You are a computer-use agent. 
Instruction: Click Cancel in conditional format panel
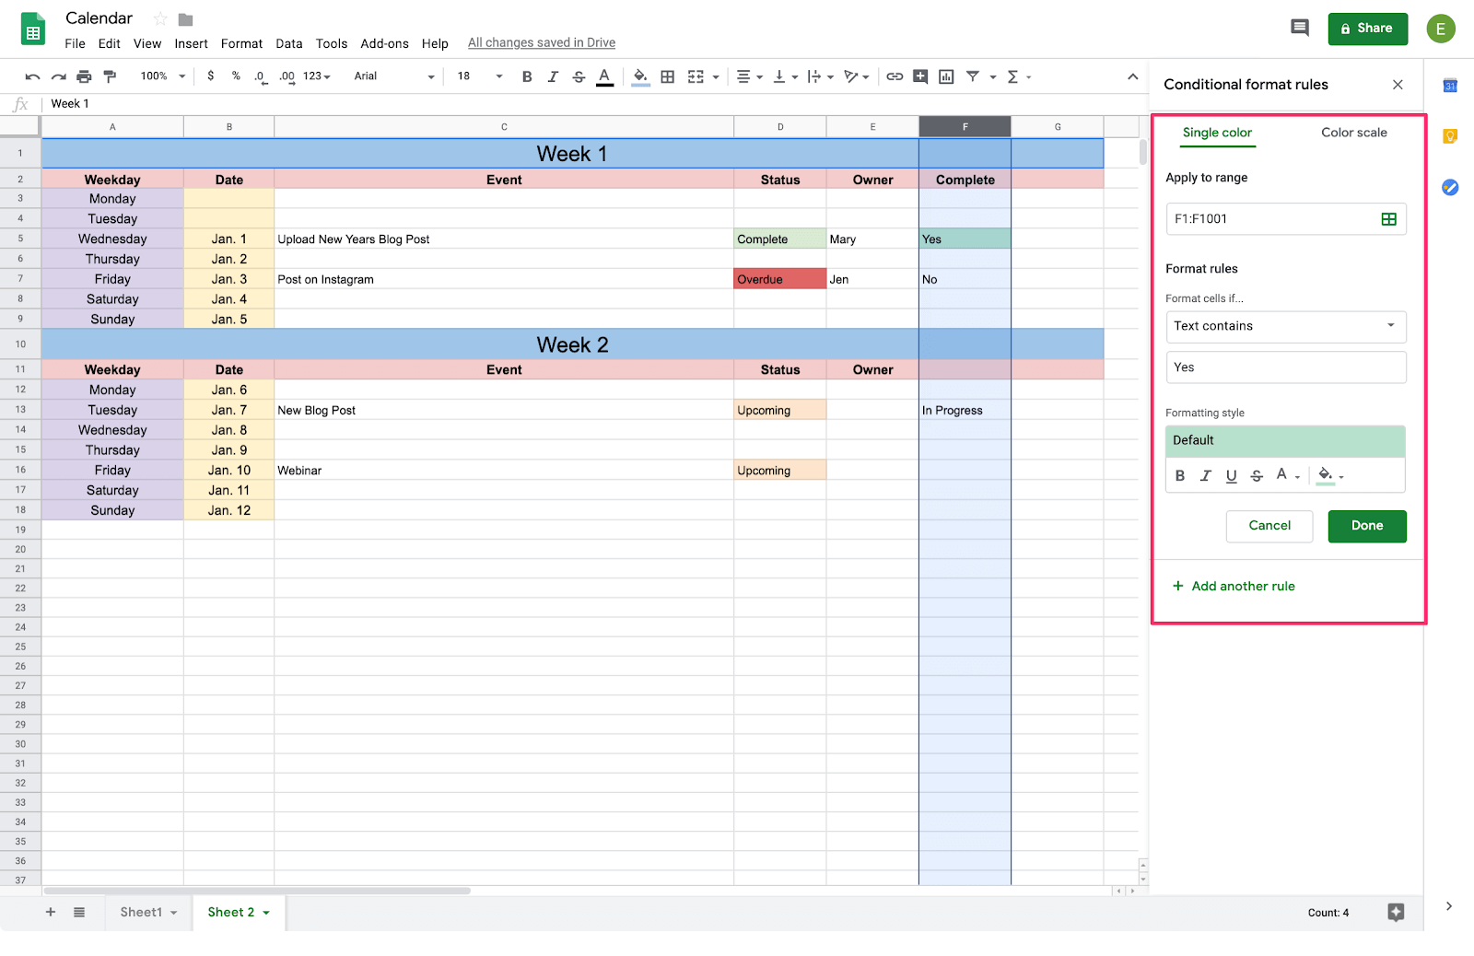point(1269,526)
